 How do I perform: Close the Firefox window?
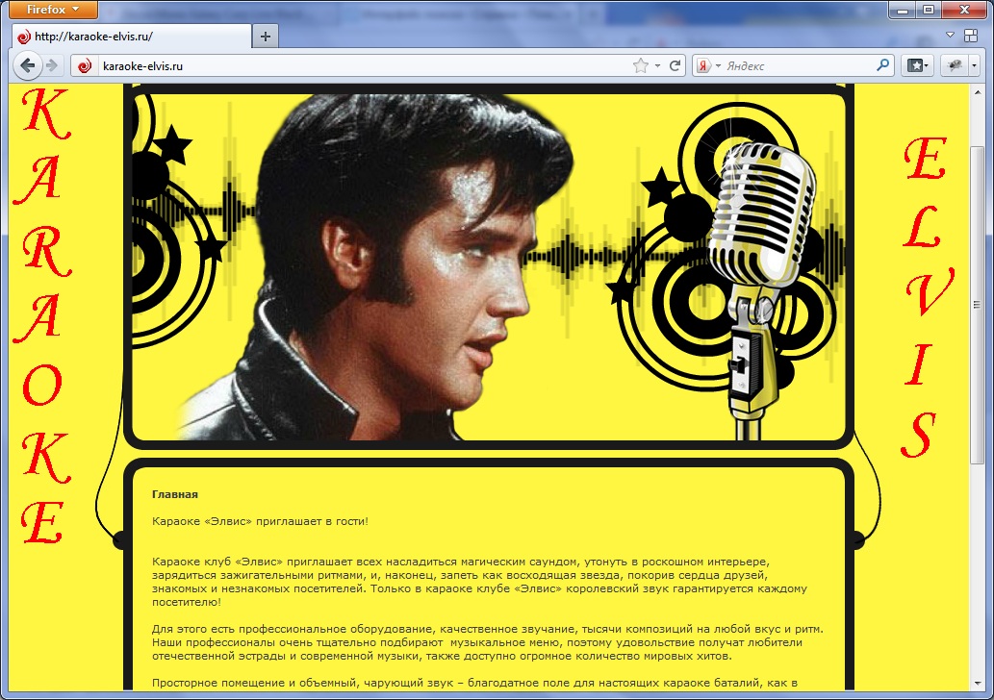965,10
